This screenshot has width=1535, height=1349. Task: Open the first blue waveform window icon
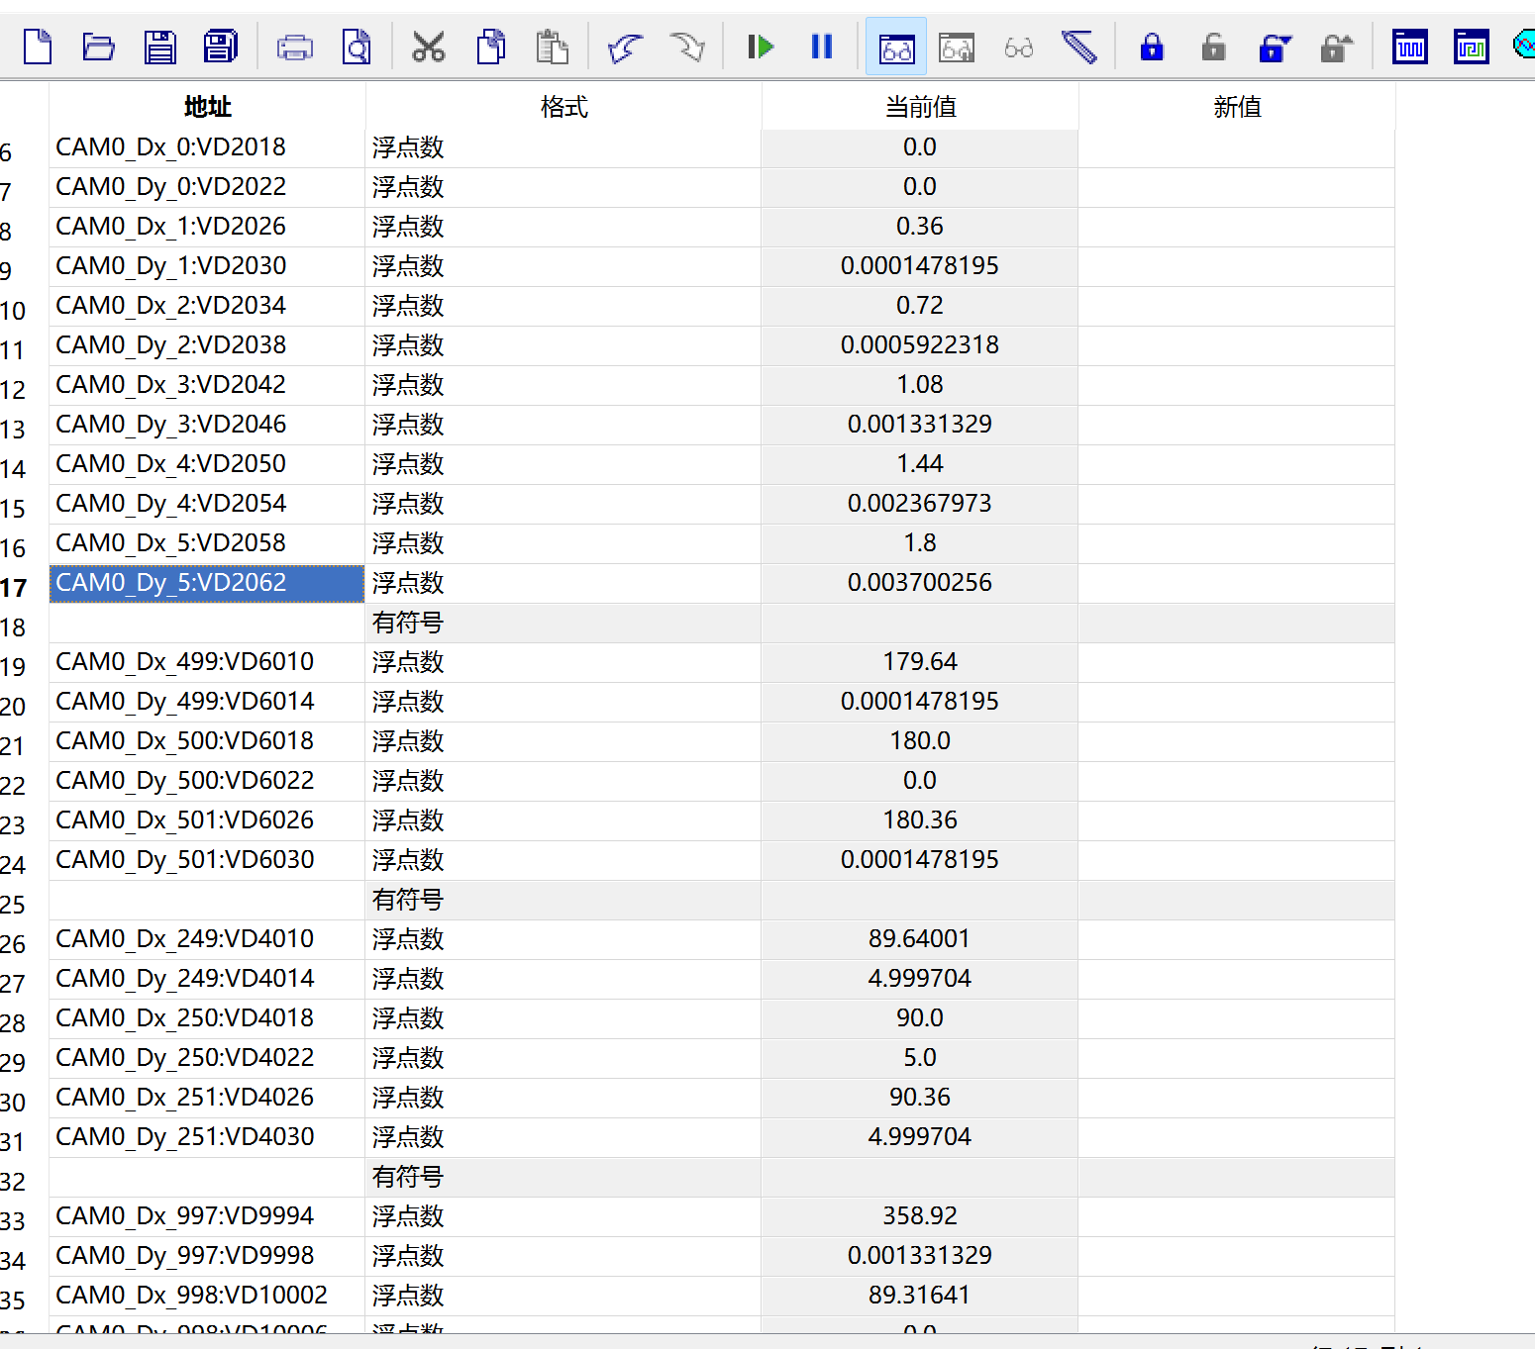click(1410, 47)
